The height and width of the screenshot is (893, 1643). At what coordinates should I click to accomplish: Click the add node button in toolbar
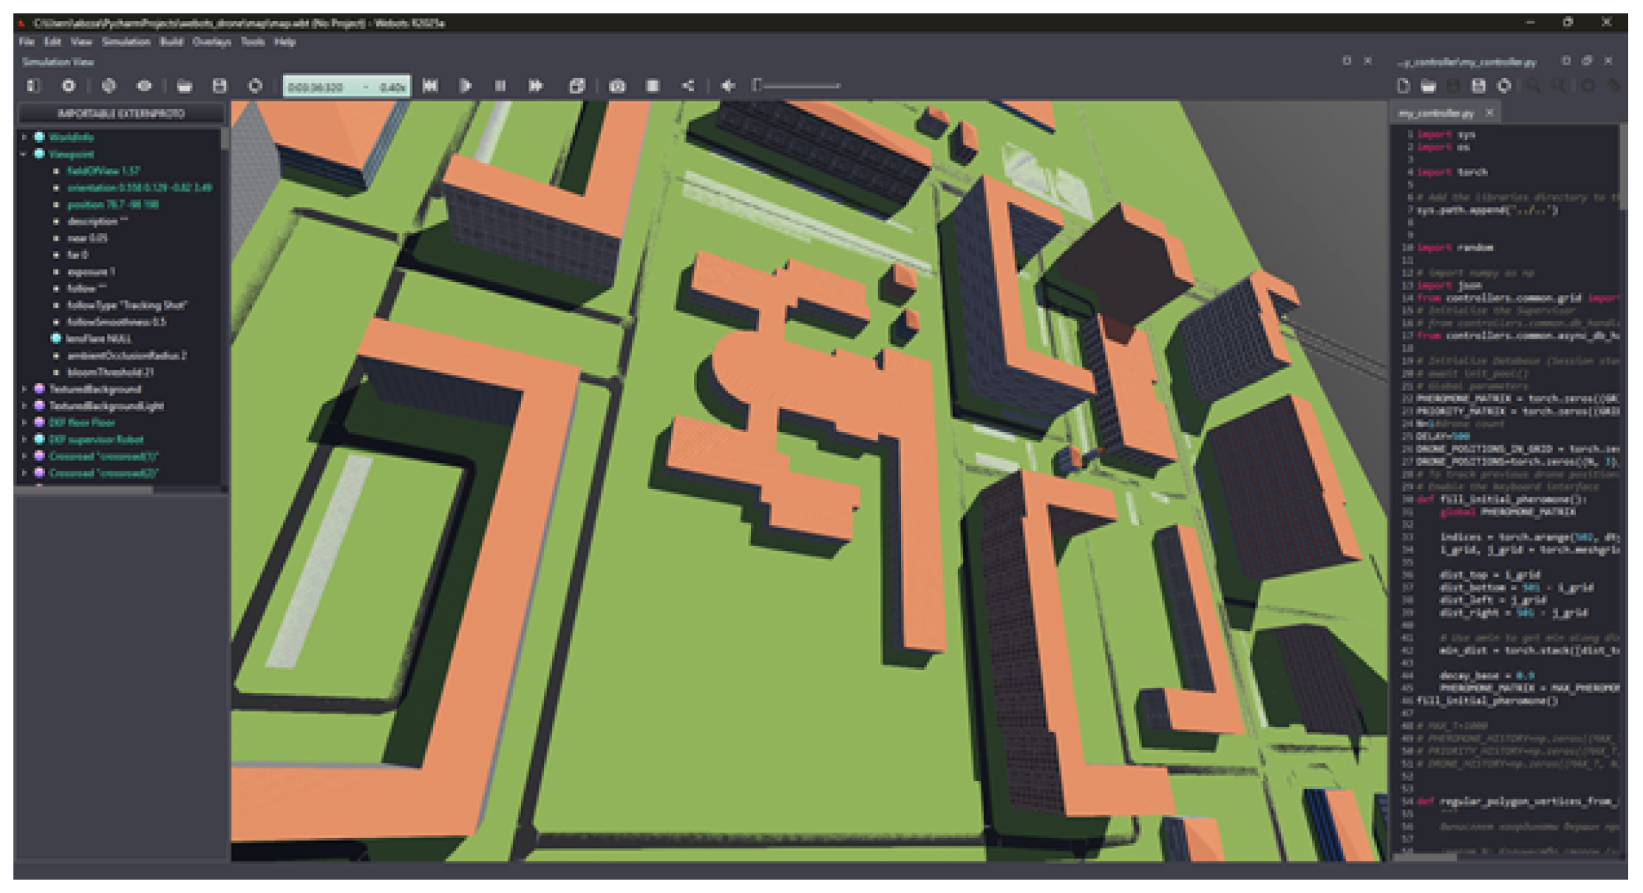point(68,86)
